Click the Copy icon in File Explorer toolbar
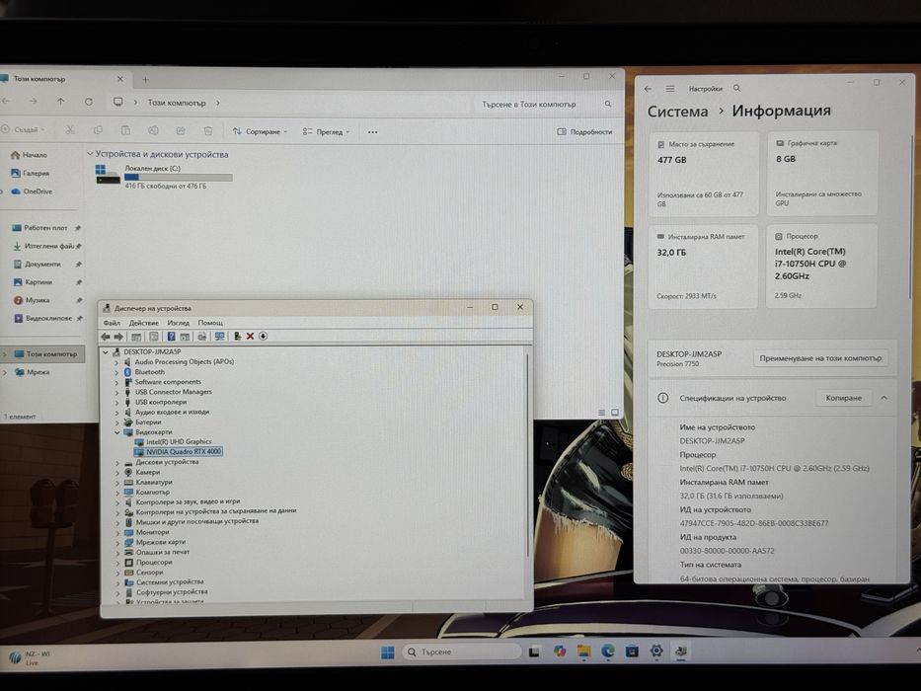 (x=98, y=130)
